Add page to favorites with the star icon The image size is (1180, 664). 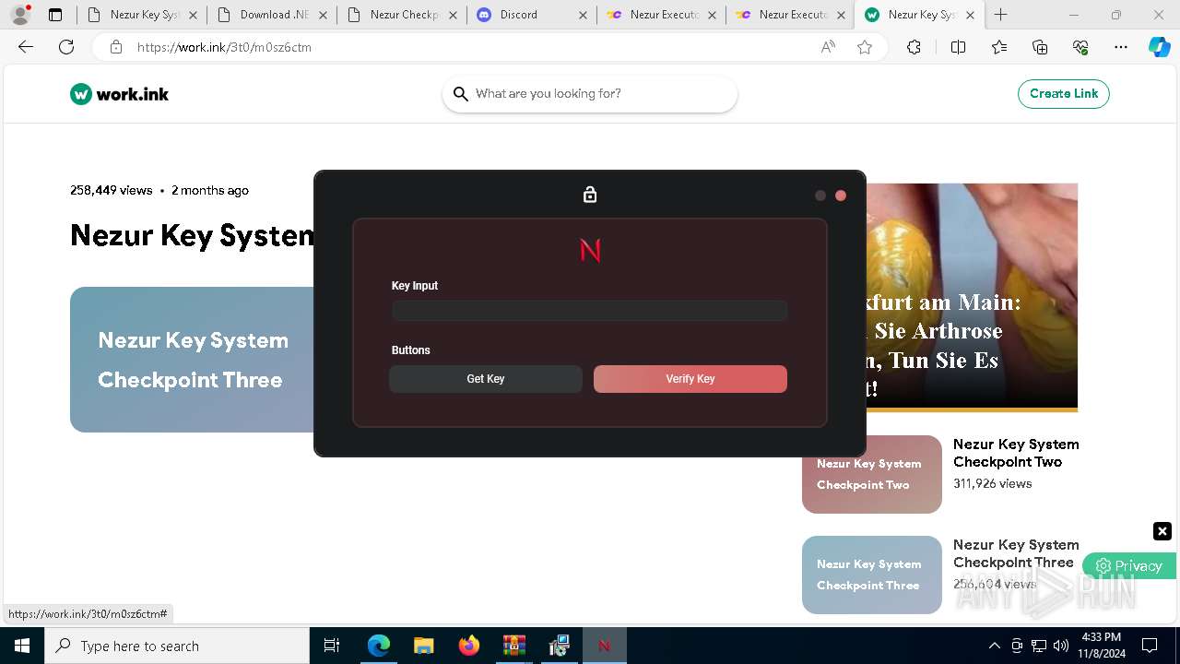tap(865, 47)
